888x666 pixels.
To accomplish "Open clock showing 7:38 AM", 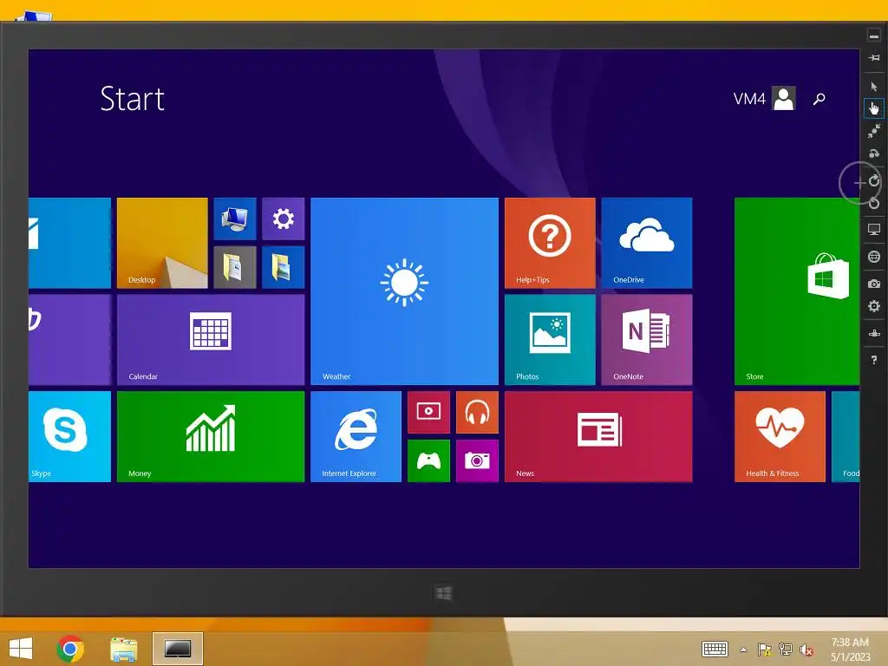I will pos(850,650).
